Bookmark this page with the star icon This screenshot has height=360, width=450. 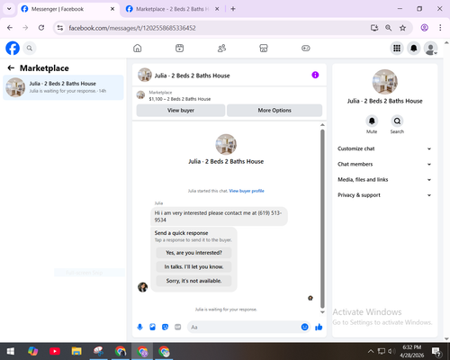click(402, 28)
